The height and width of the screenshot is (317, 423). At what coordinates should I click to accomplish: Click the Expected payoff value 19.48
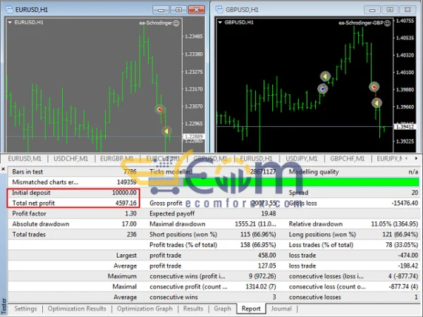tap(269, 213)
